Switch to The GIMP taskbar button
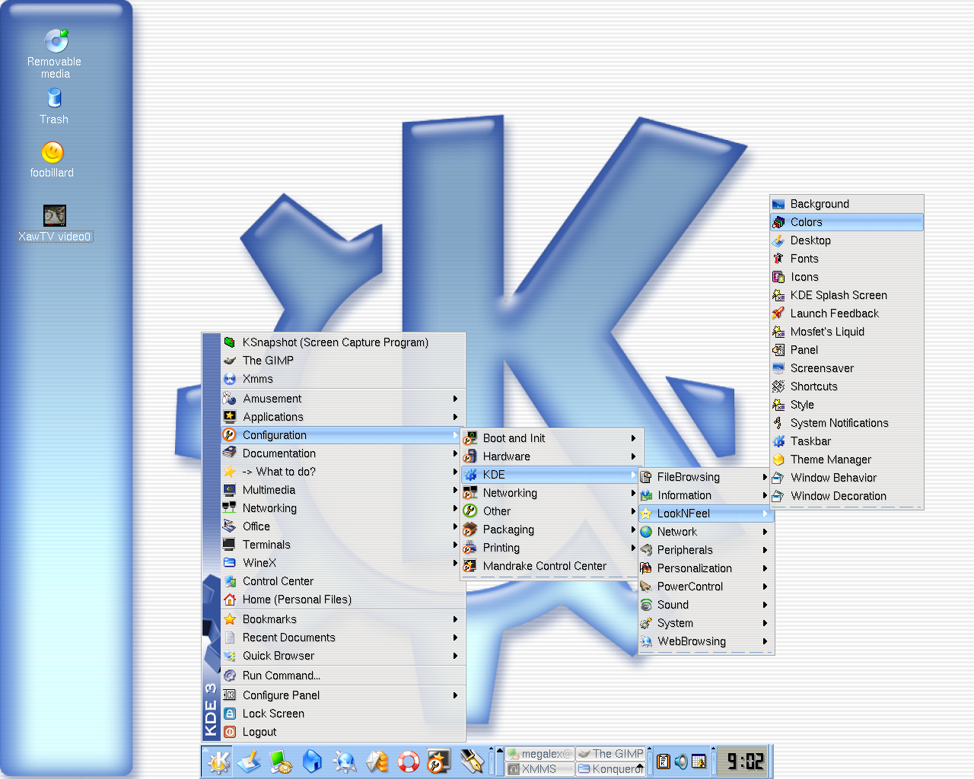 [610, 754]
